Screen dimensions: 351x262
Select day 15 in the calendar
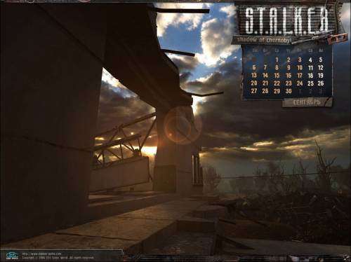pyautogui.click(x=277, y=76)
